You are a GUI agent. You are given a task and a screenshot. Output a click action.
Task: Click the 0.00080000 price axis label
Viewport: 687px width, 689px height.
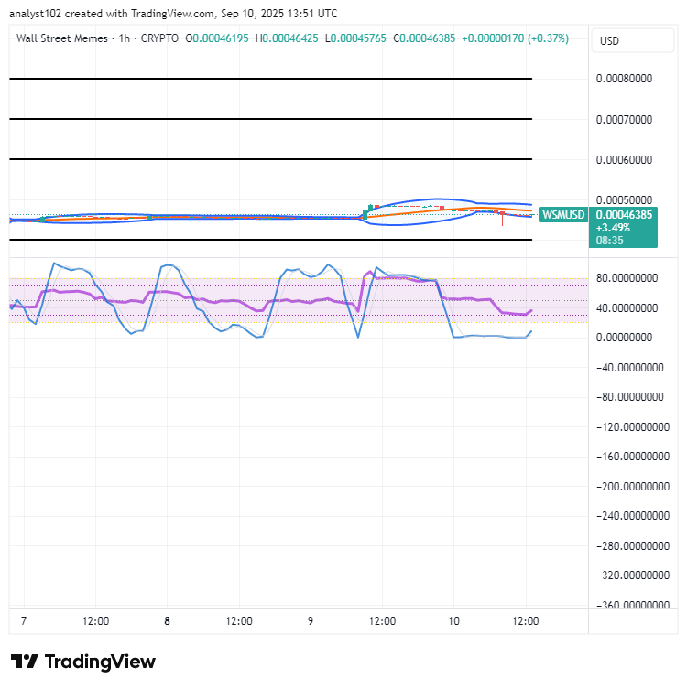[624, 79]
